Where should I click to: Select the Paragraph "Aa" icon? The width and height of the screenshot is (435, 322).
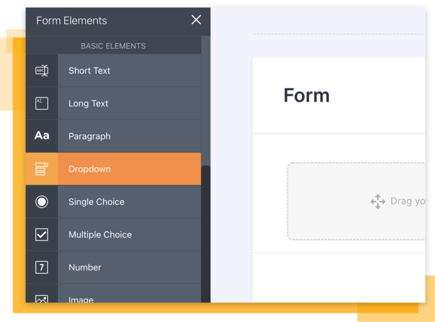(41, 136)
